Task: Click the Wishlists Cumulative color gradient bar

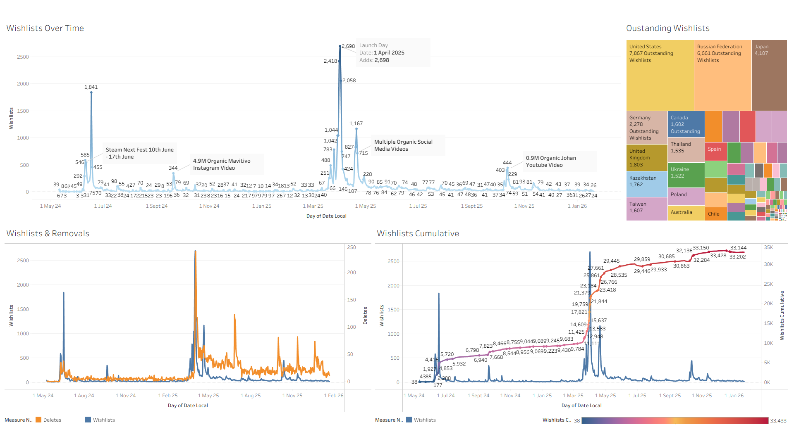Action: click(674, 420)
